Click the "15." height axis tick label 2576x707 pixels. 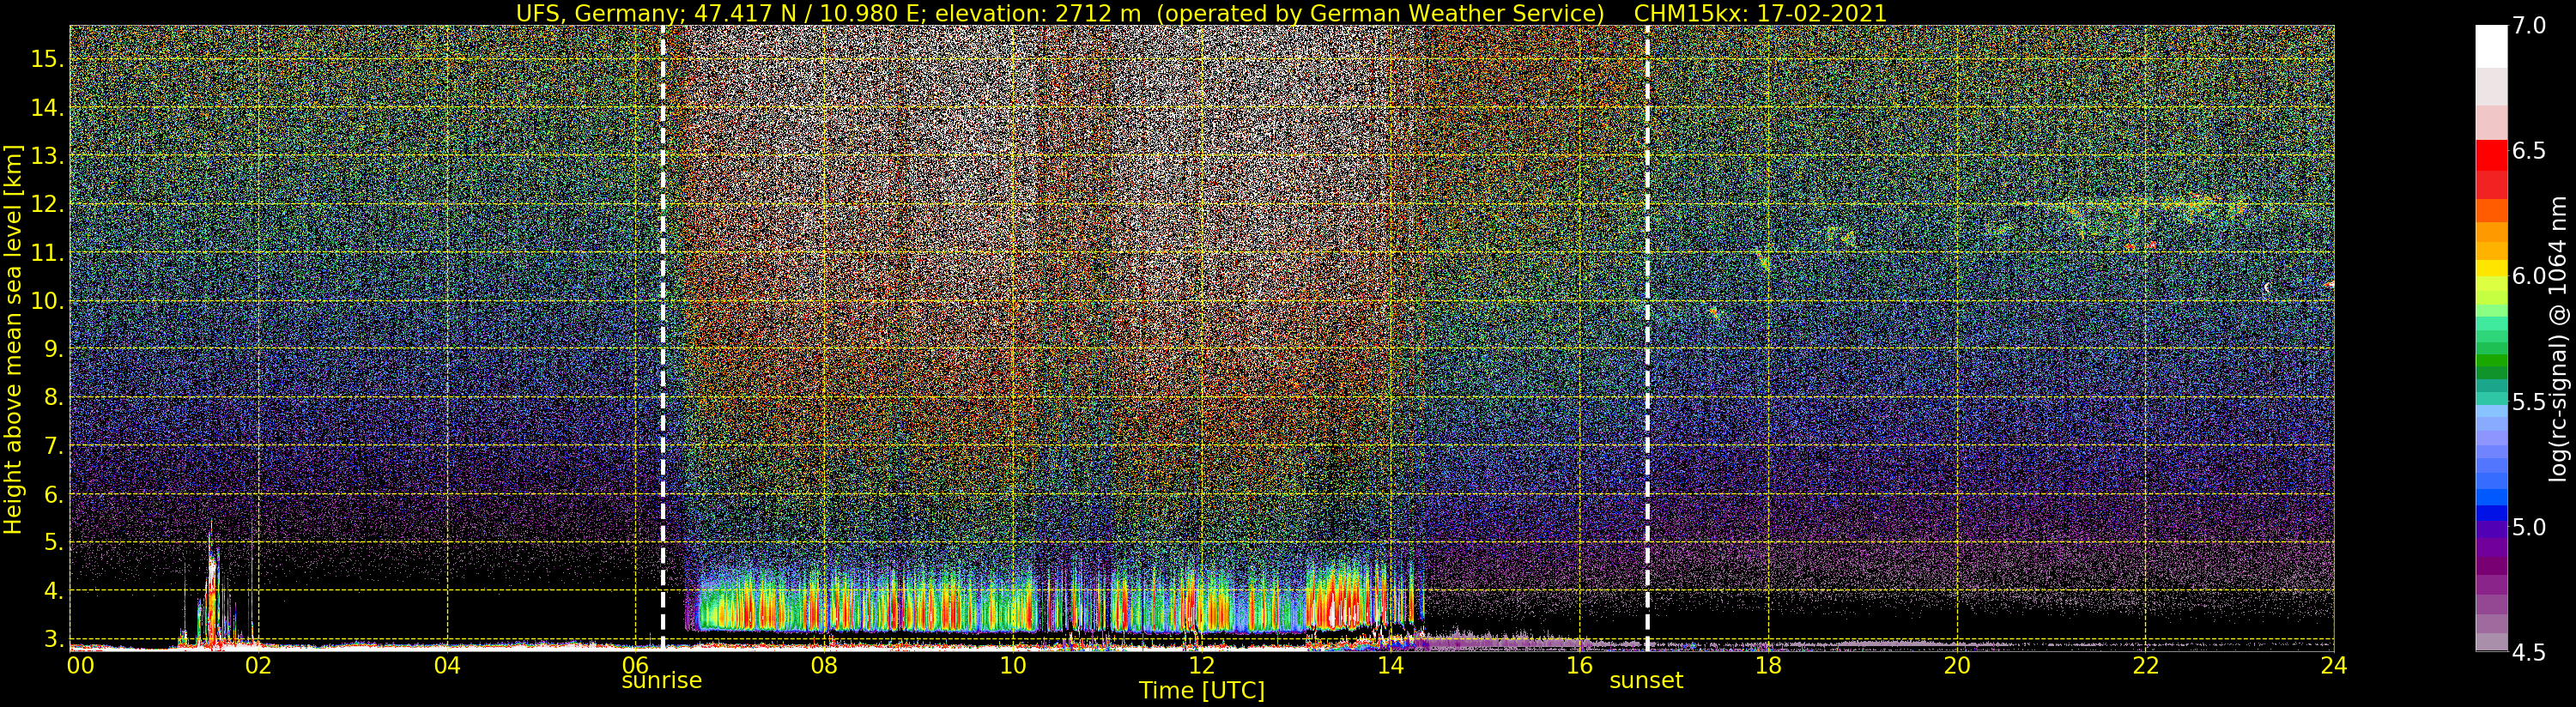tap(46, 59)
